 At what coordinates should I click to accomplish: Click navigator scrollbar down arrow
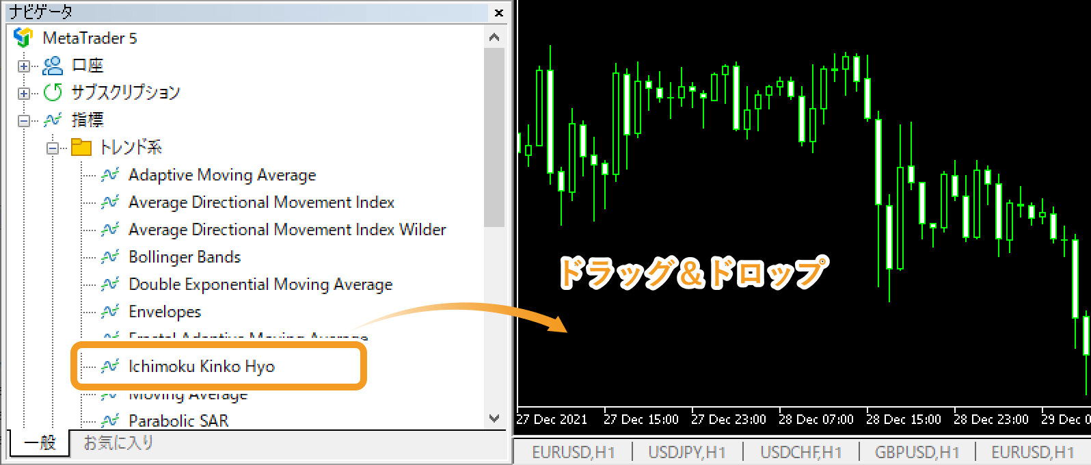[494, 418]
